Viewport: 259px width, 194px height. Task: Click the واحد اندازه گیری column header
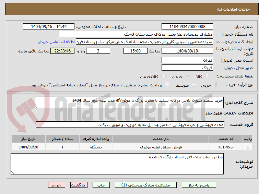(x=96, y=139)
